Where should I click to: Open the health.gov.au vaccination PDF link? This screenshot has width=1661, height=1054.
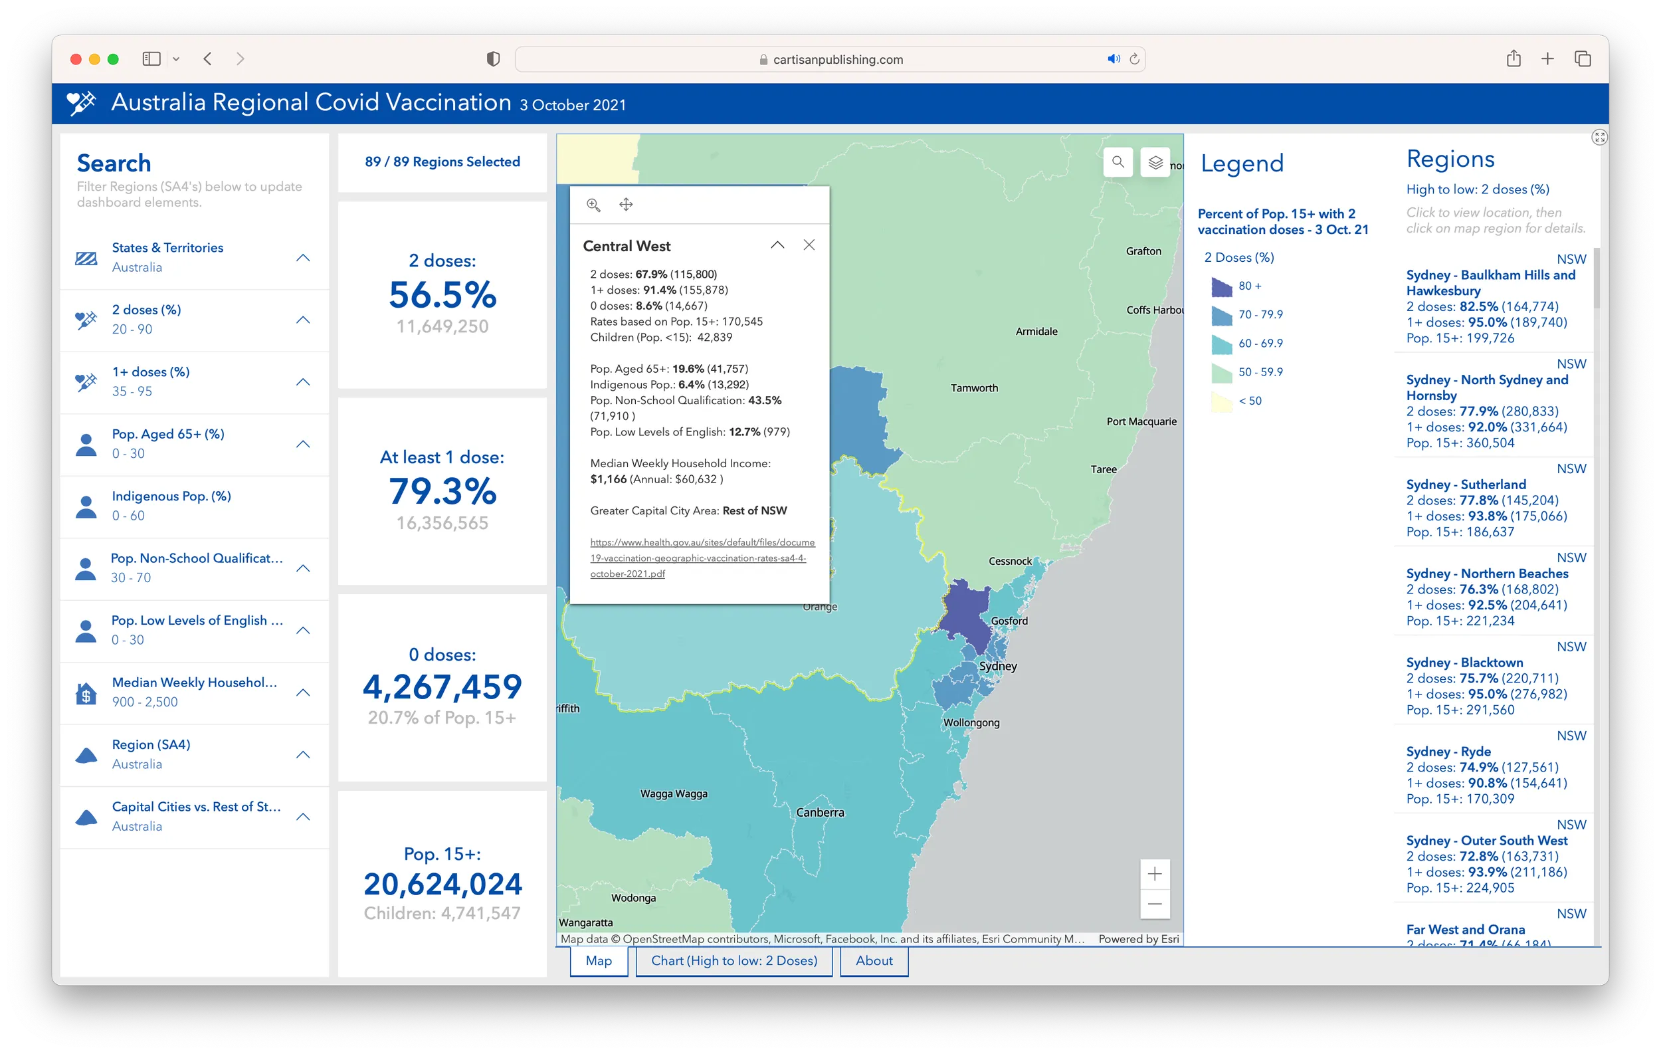tap(702, 558)
